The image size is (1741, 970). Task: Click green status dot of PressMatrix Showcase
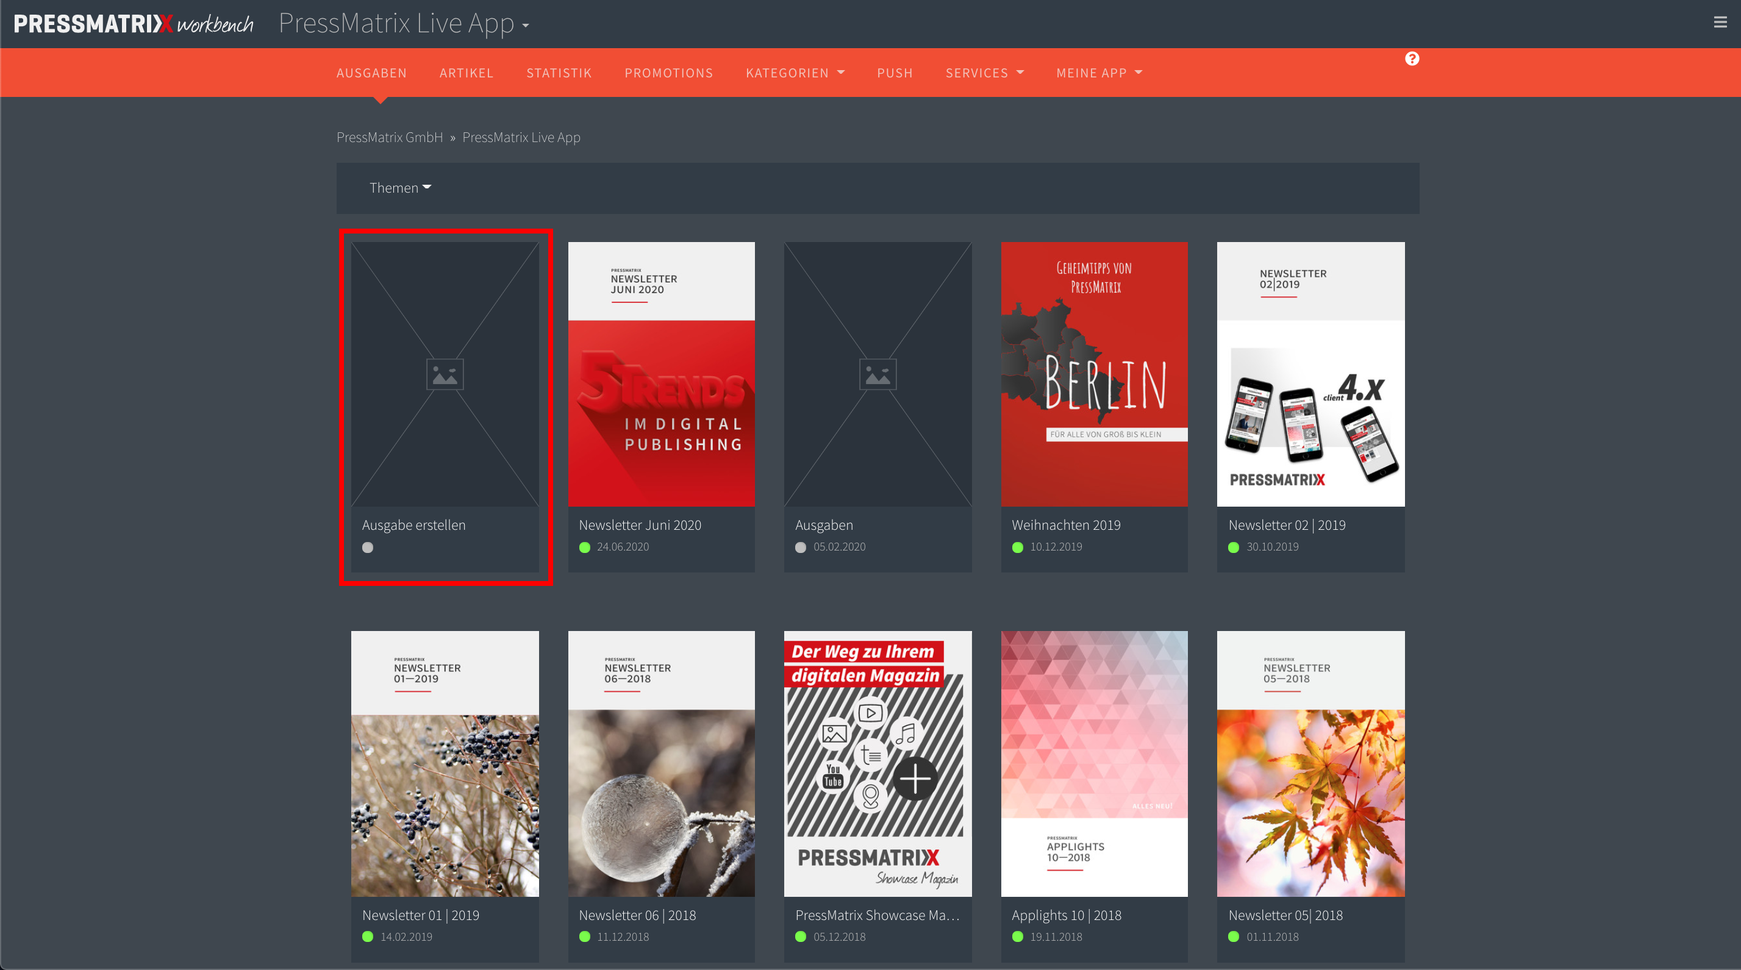pyautogui.click(x=801, y=936)
